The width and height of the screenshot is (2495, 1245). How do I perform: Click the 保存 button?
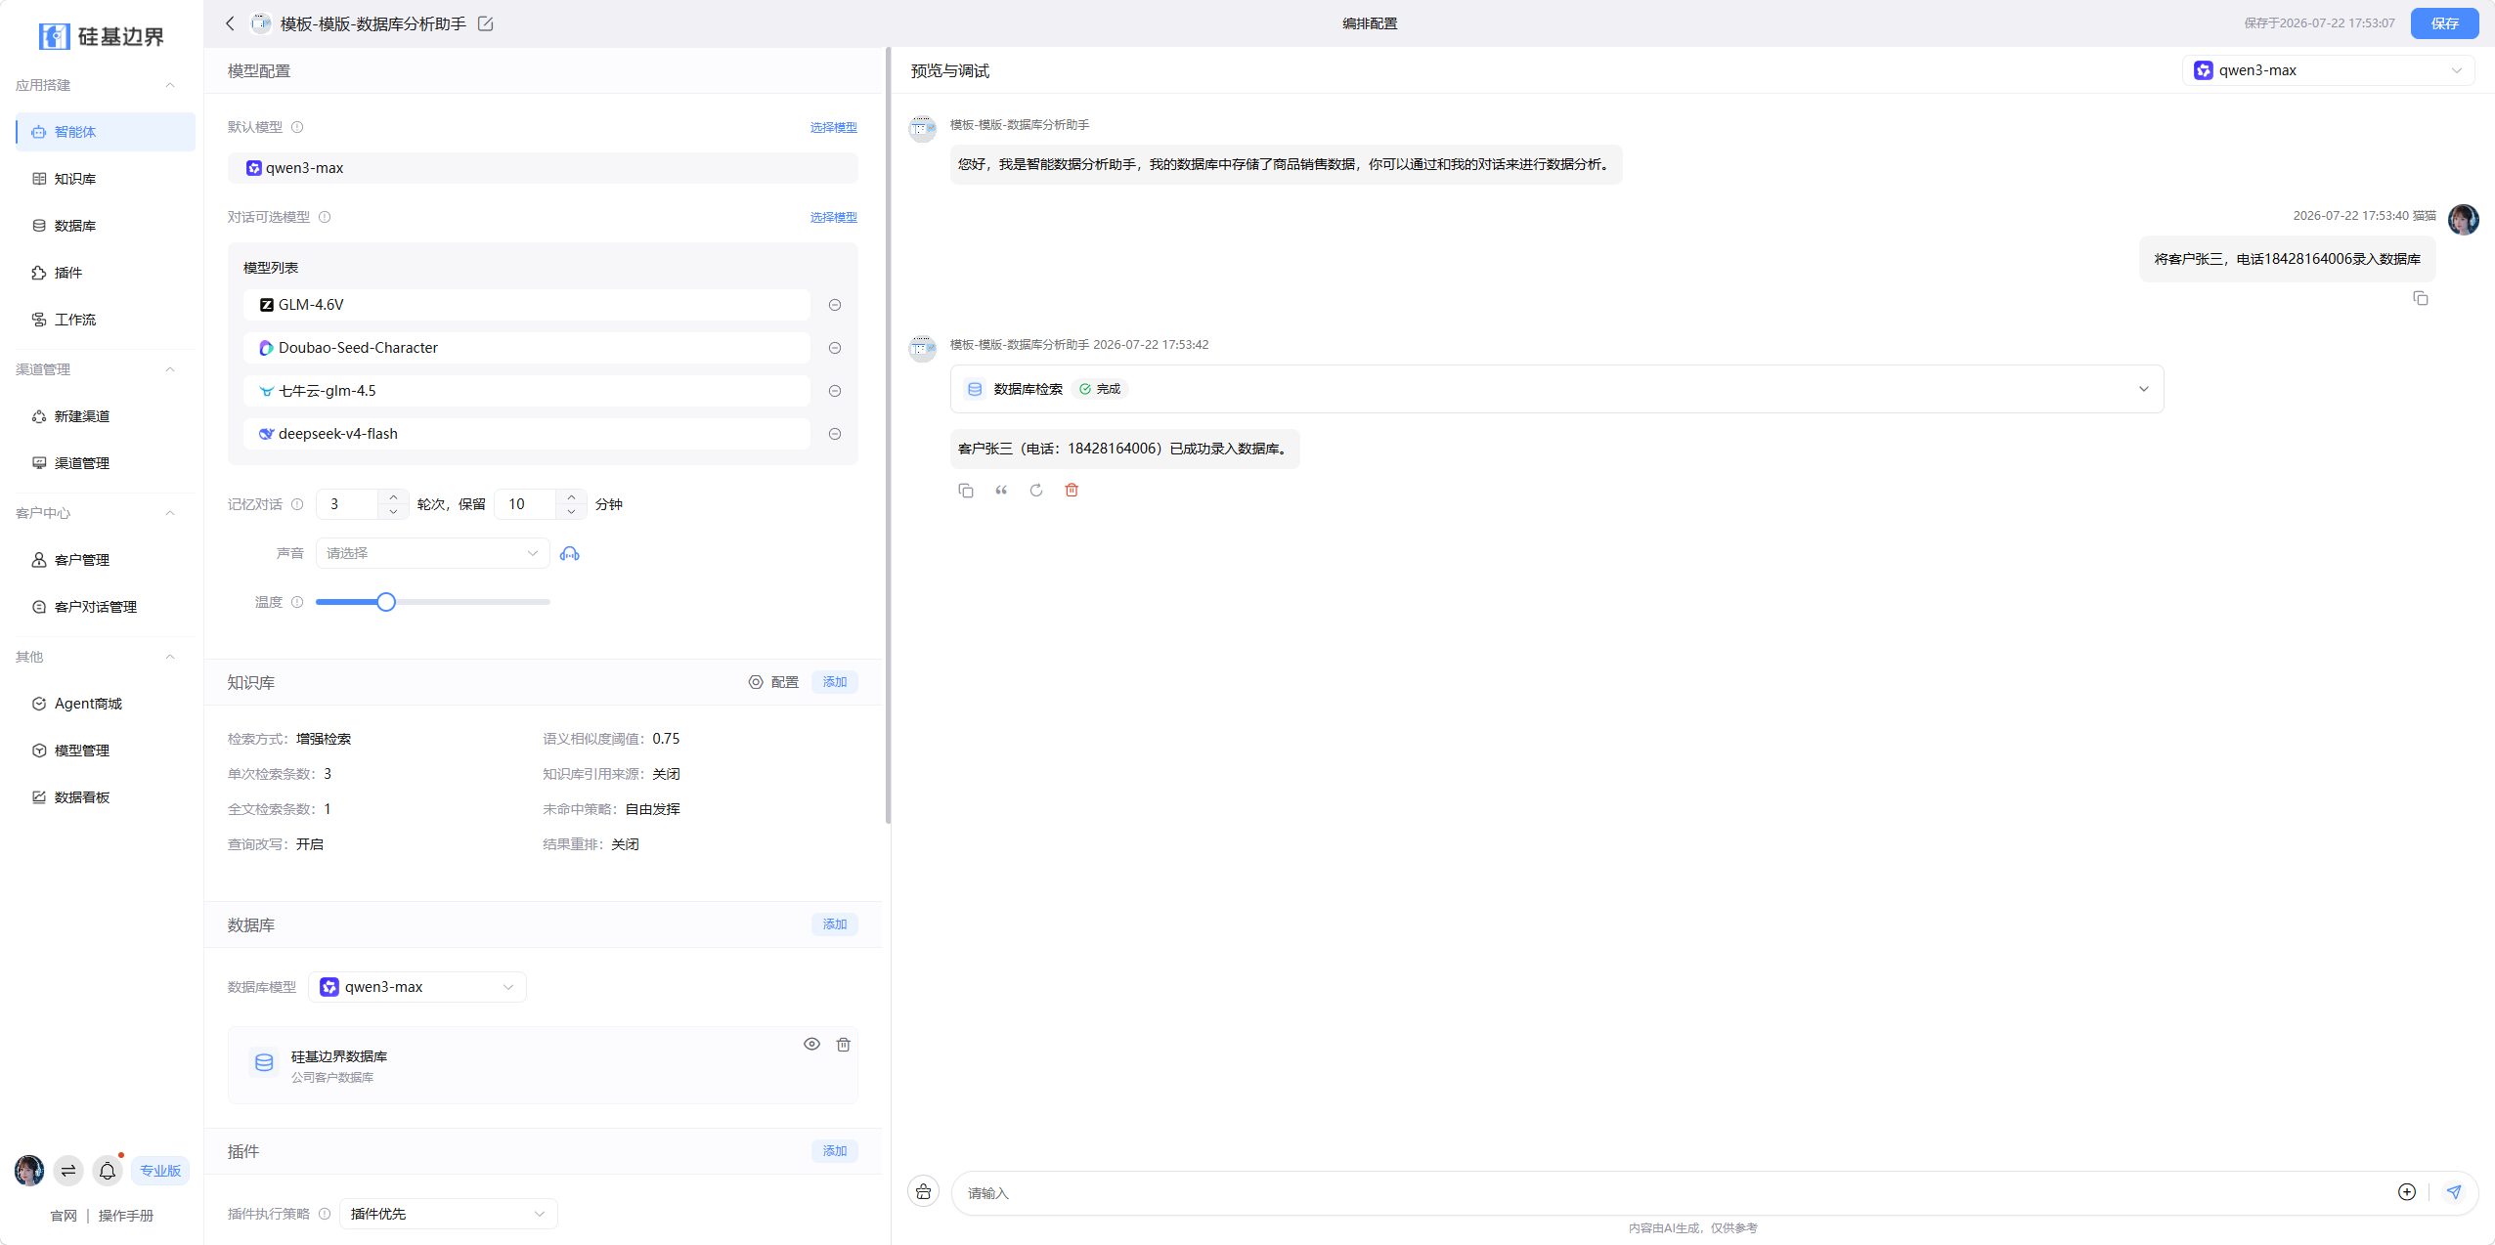[x=2444, y=23]
